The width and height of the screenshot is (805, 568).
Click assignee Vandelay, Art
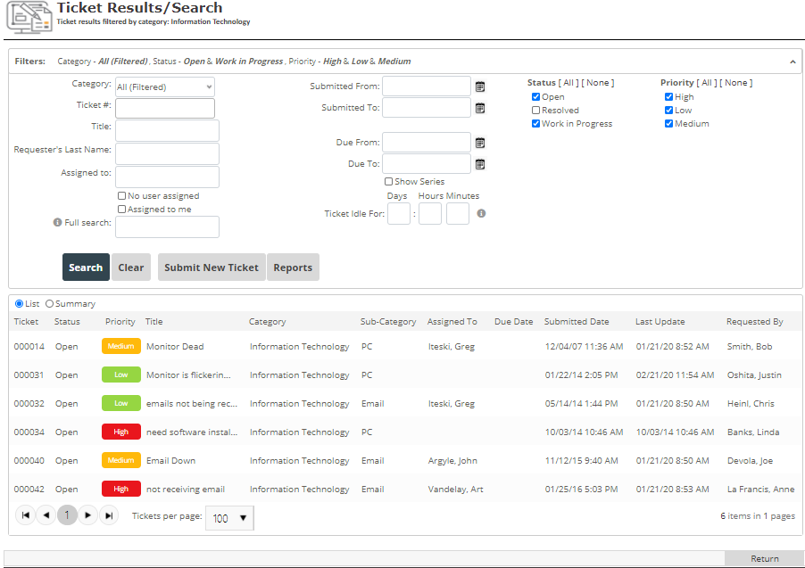456,490
